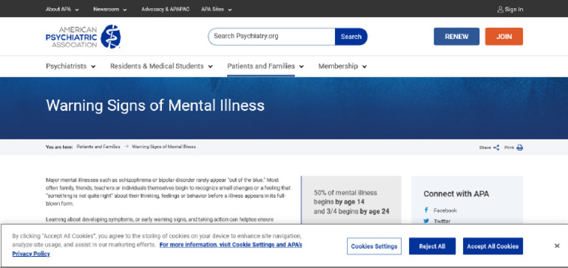Click the American Psychiatric Association logo
Screen dimensions: 568x268
click(83, 36)
